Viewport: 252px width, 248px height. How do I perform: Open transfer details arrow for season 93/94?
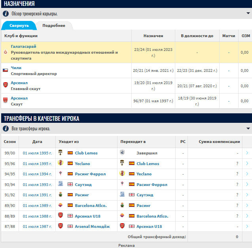click(247, 184)
